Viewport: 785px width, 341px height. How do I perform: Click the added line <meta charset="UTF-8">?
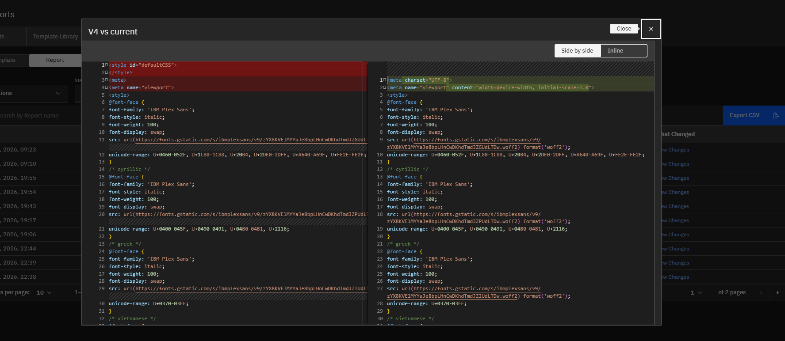click(x=419, y=80)
